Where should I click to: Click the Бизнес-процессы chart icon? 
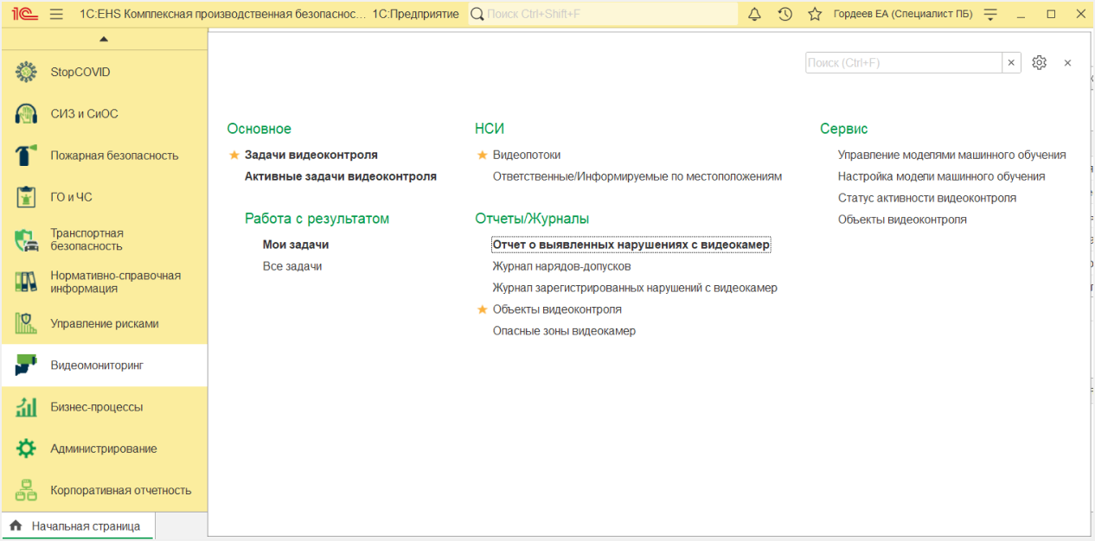27,407
